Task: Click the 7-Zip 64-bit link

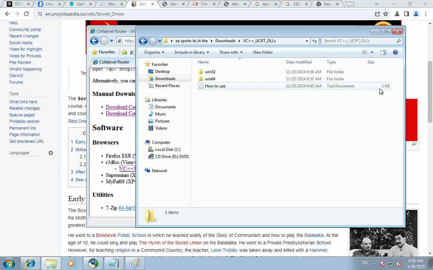Action: click(125, 208)
